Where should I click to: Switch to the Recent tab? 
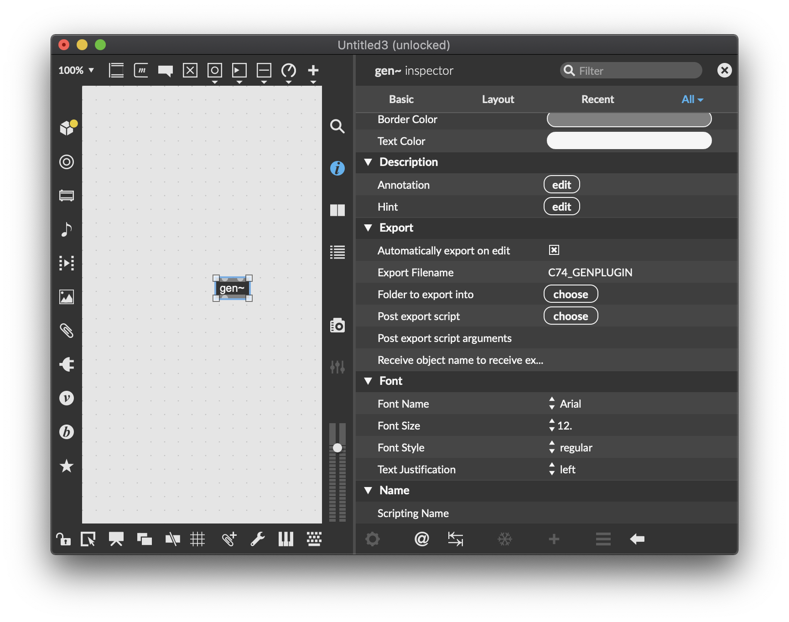click(597, 99)
